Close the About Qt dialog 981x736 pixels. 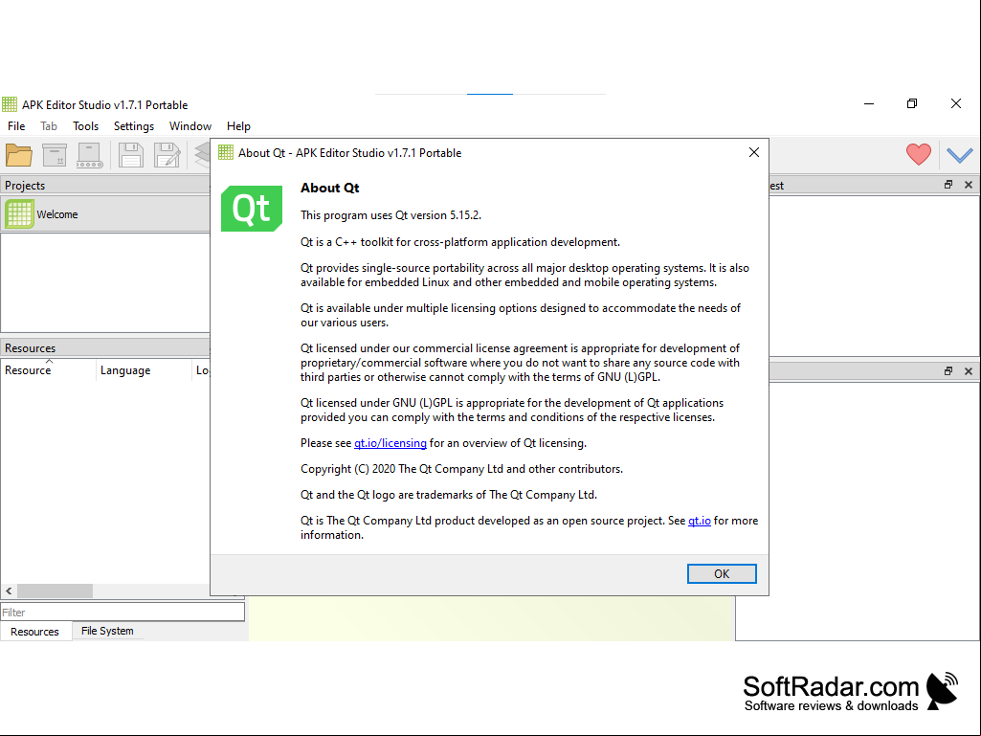[x=754, y=152]
